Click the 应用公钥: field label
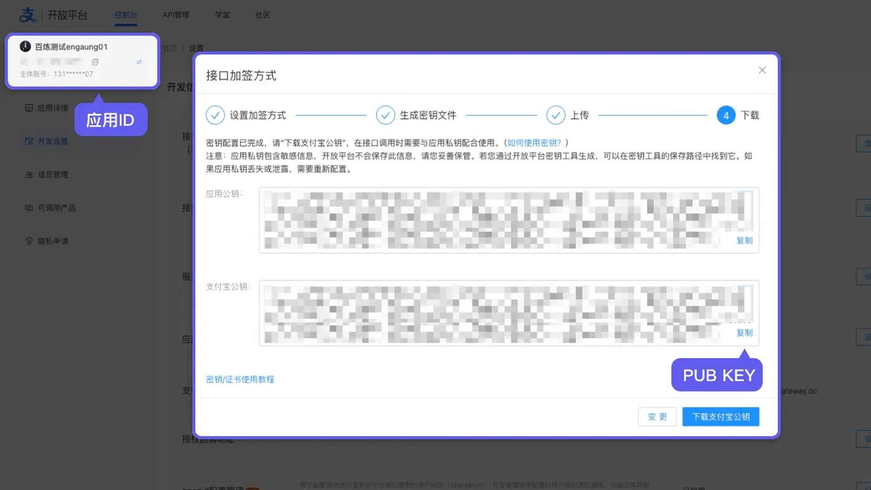871x490 pixels. point(225,193)
